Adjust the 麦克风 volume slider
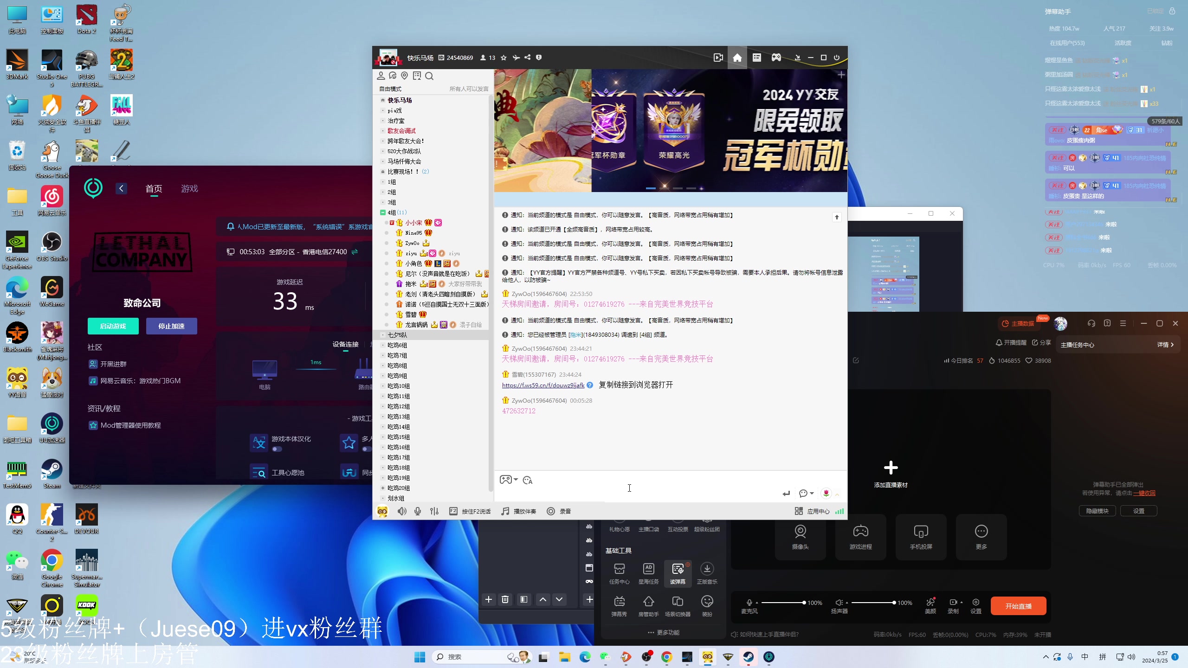The image size is (1188, 668). (783, 603)
